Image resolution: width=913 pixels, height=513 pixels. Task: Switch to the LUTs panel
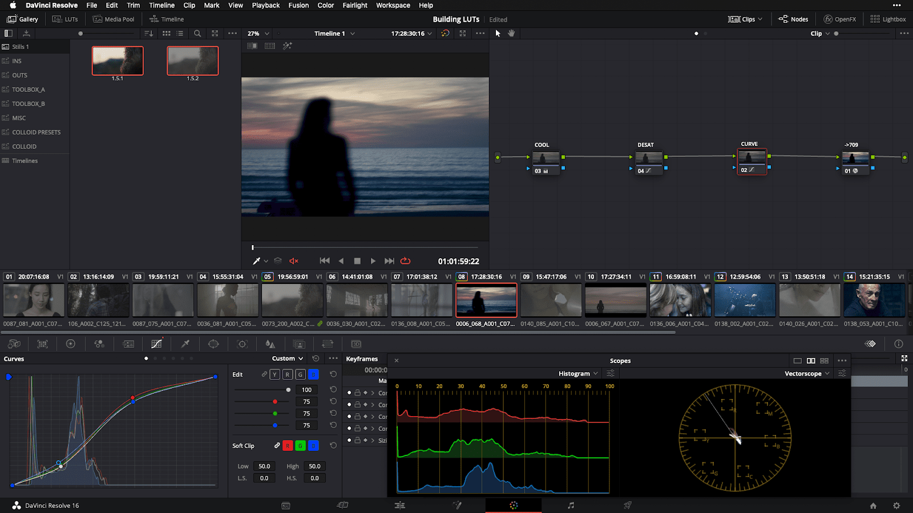pyautogui.click(x=66, y=19)
